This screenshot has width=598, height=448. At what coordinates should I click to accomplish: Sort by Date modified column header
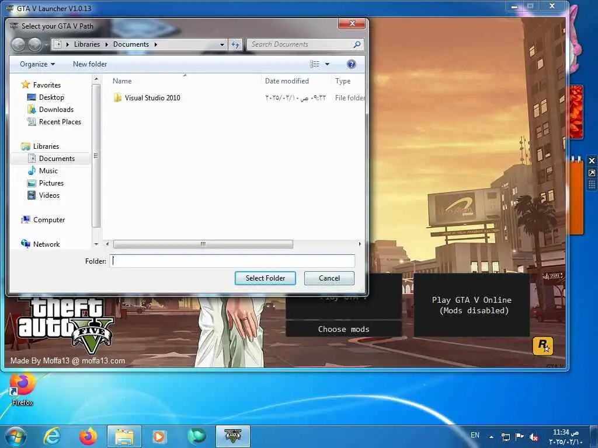287,80
